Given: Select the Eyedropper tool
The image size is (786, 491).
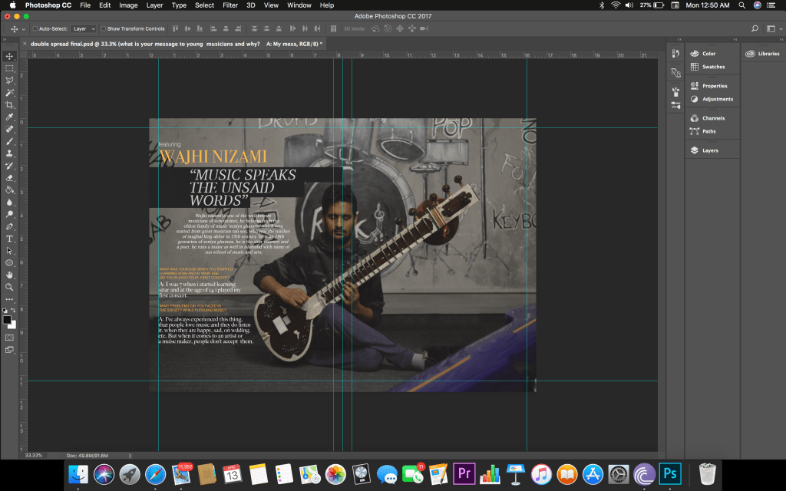Looking at the screenshot, I should 9,117.
